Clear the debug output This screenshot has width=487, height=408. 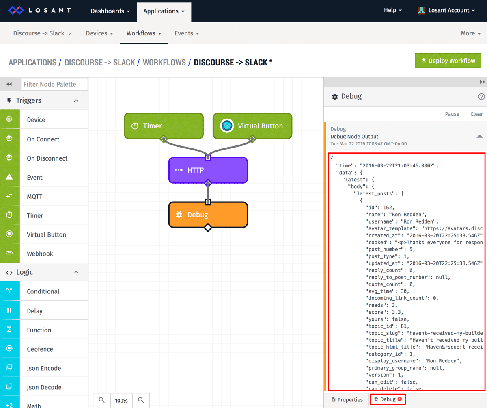(476, 114)
